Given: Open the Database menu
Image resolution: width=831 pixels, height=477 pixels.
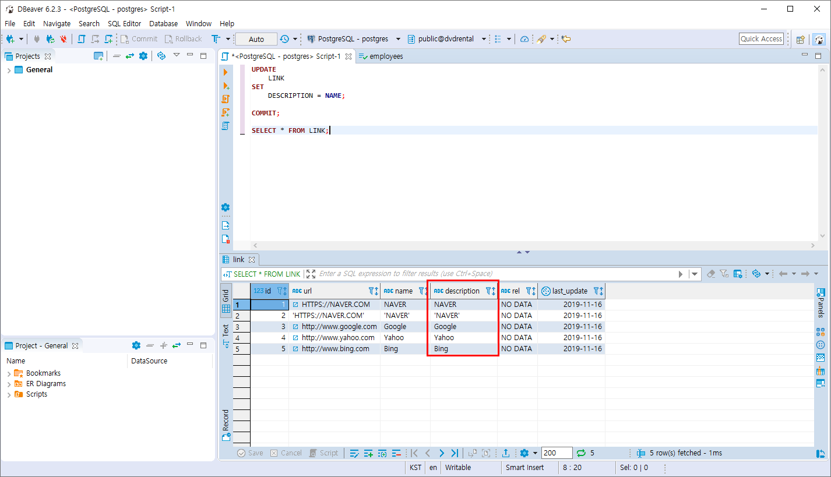Looking at the screenshot, I should (164, 24).
